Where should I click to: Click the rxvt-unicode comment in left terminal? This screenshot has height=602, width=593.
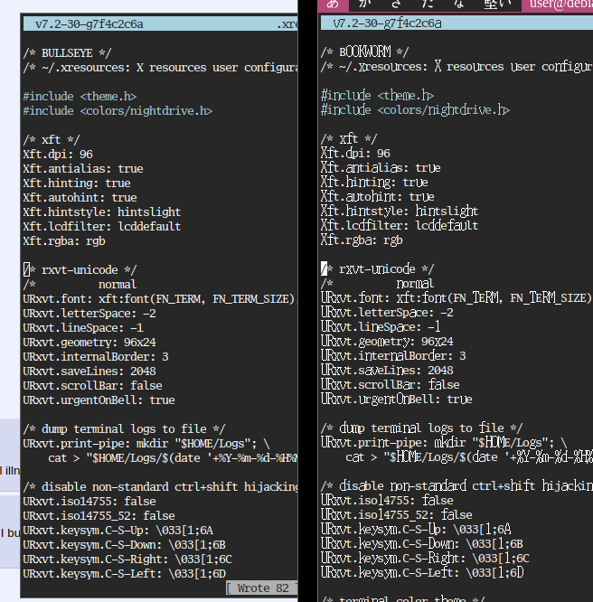click(x=80, y=270)
